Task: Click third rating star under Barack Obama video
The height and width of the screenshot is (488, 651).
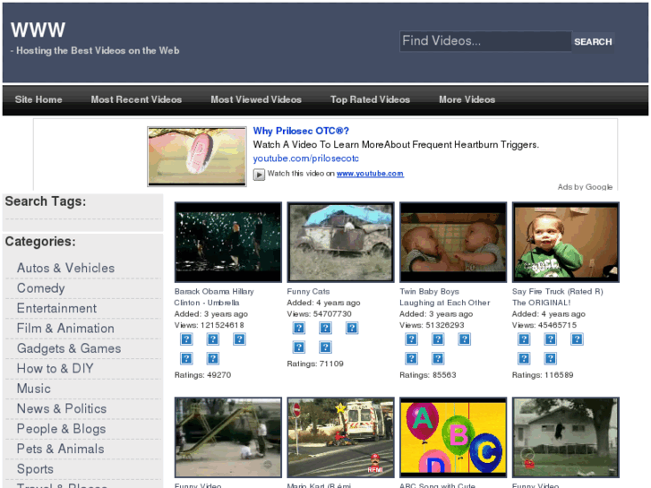Action: [x=239, y=339]
